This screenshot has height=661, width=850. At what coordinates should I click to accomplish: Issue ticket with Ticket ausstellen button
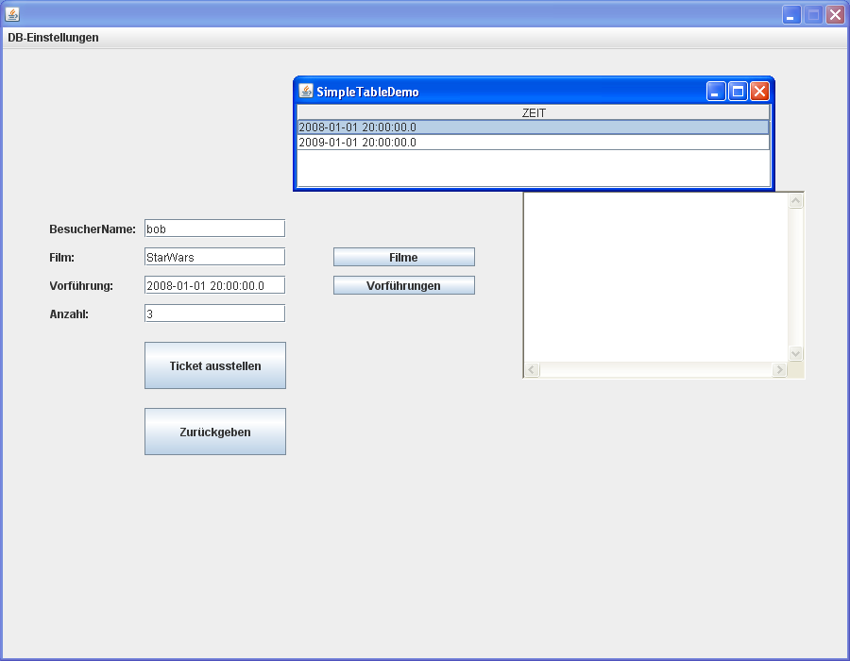(x=215, y=365)
